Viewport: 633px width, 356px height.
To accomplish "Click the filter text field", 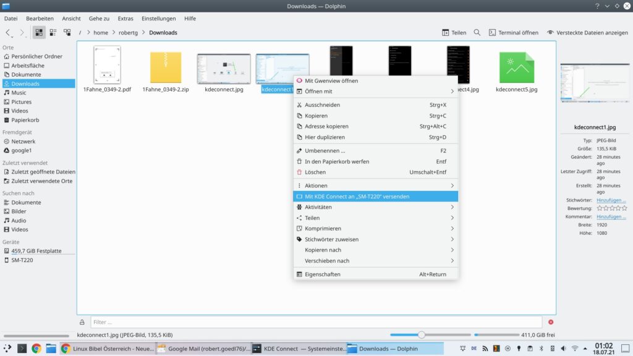I will [316, 322].
